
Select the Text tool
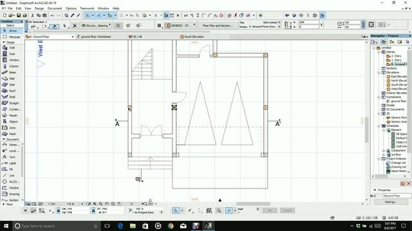click(11, 157)
